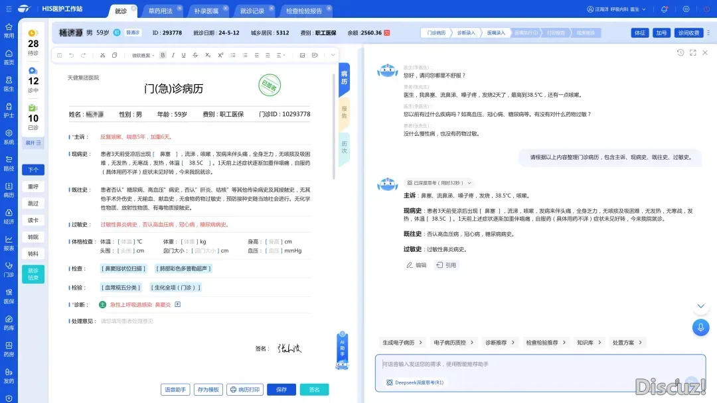Click the 就诊结束 end-visit button
The height and width of the screenshot is (403, 717).
(x=33, y=274)
